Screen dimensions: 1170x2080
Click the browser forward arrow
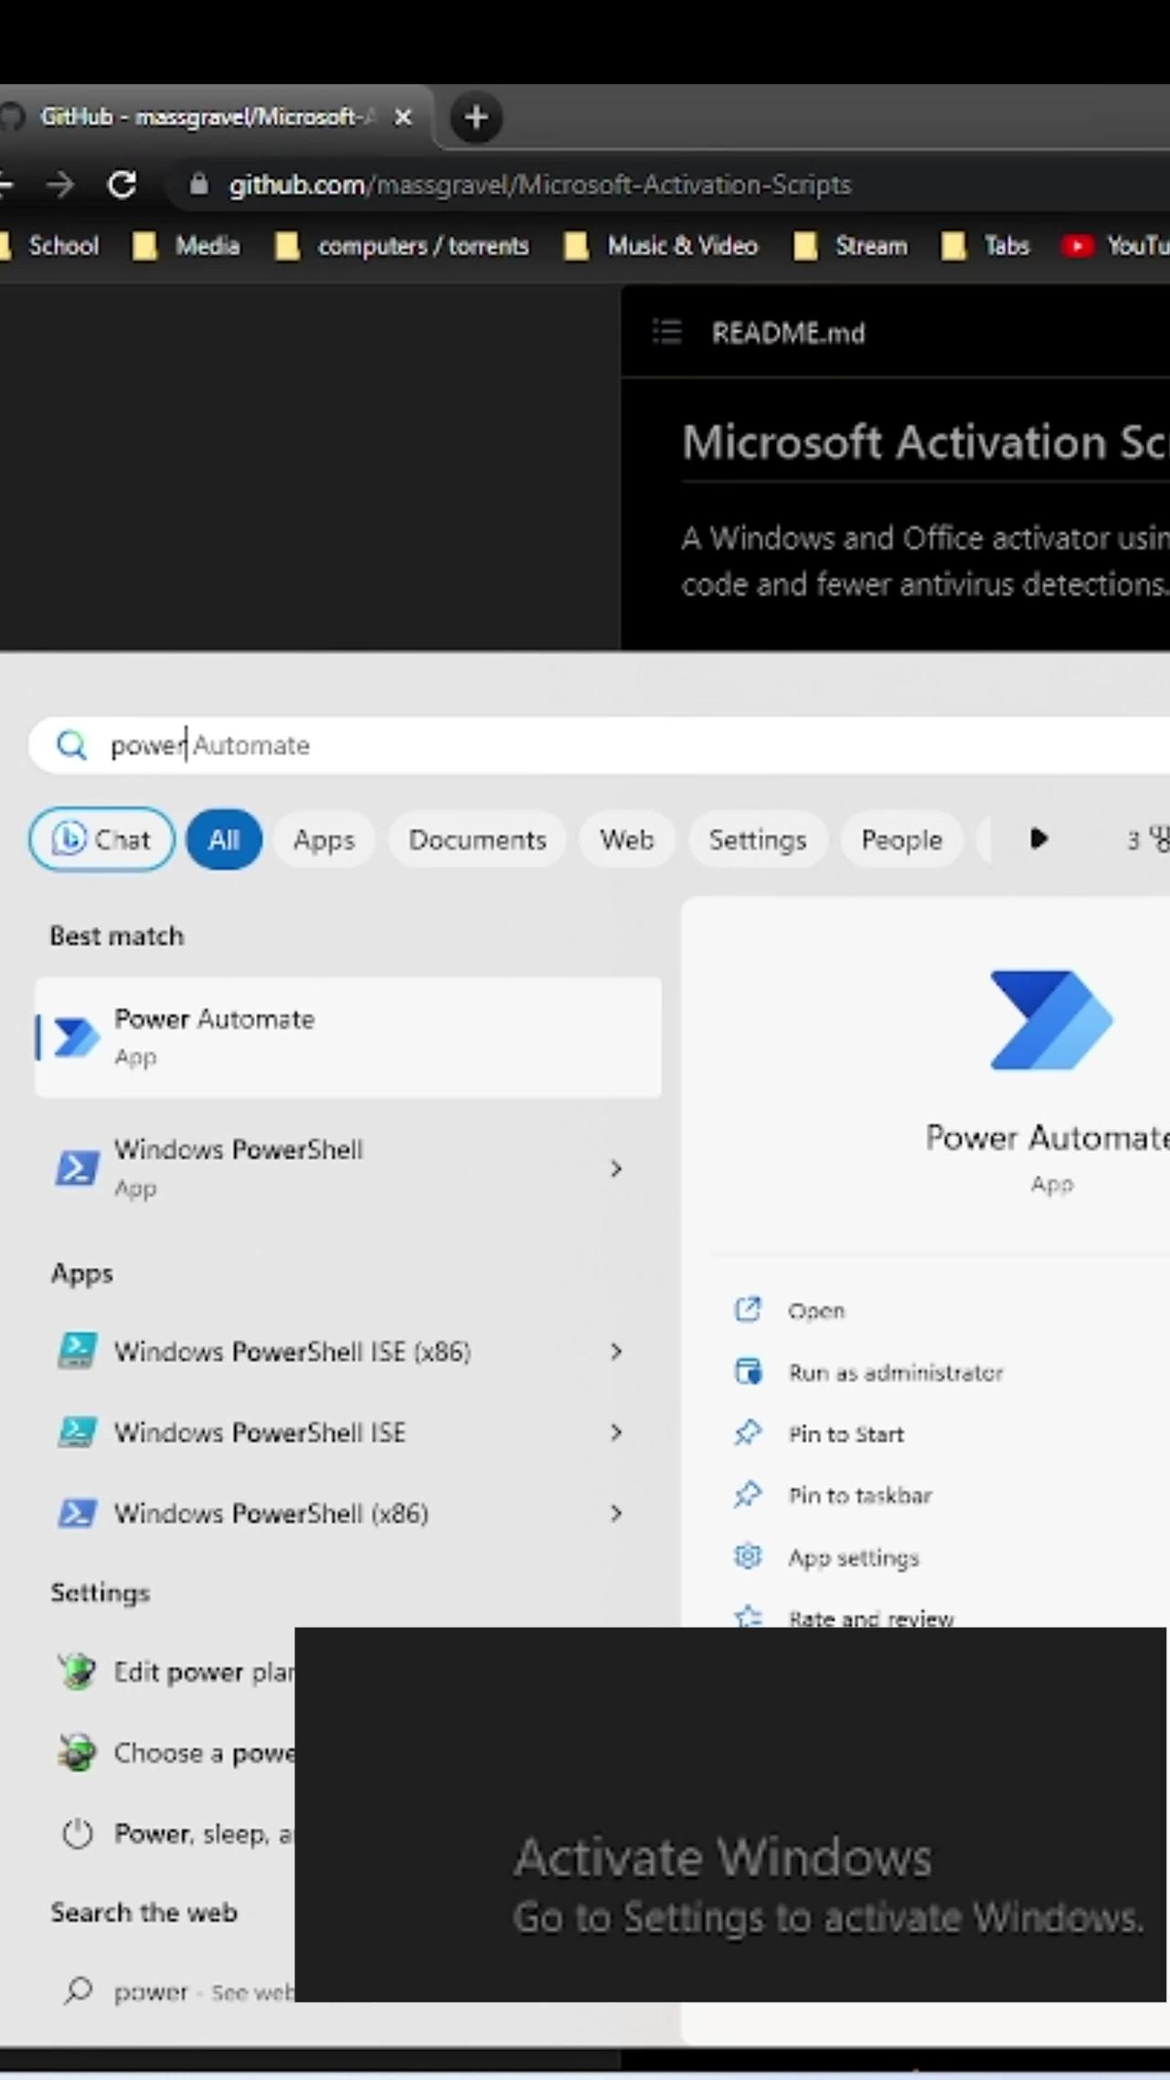60,185
